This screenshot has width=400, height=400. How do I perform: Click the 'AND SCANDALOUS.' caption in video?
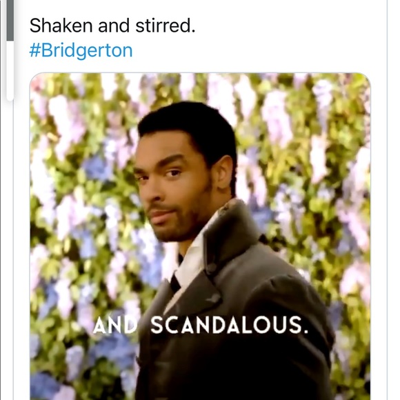200,325
